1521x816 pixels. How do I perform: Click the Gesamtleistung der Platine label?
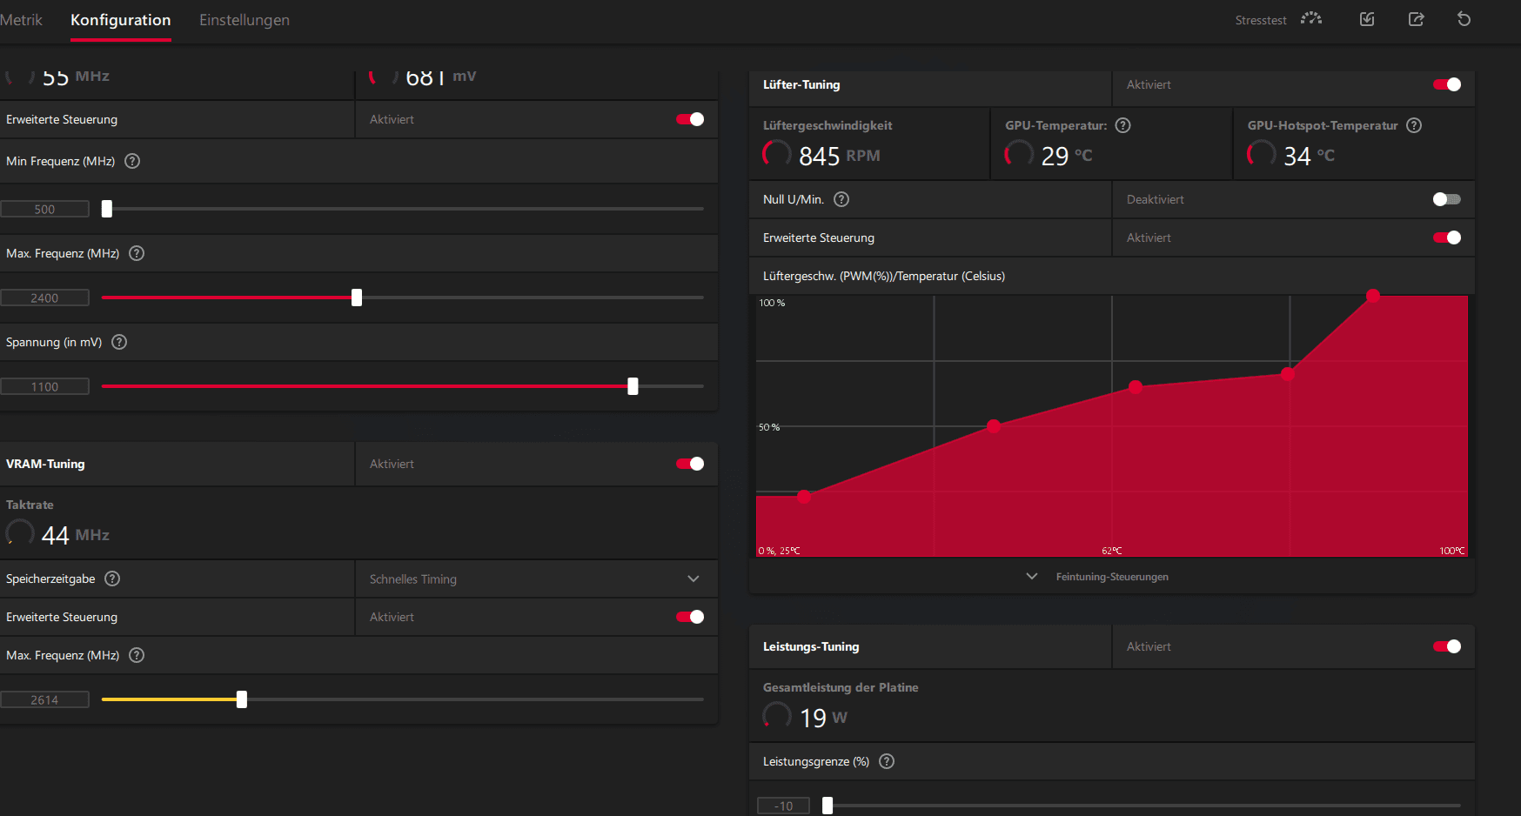coord(841,687)
